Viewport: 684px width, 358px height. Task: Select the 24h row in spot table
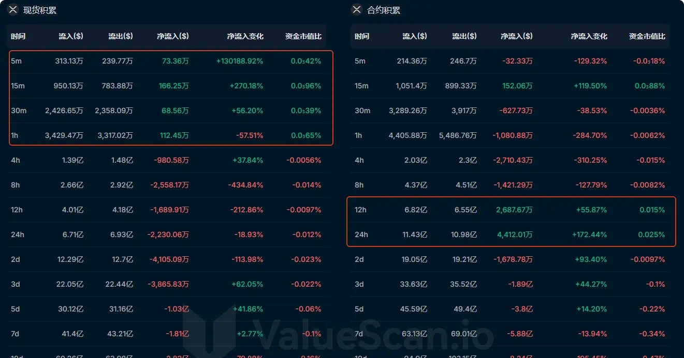(166, 235)
